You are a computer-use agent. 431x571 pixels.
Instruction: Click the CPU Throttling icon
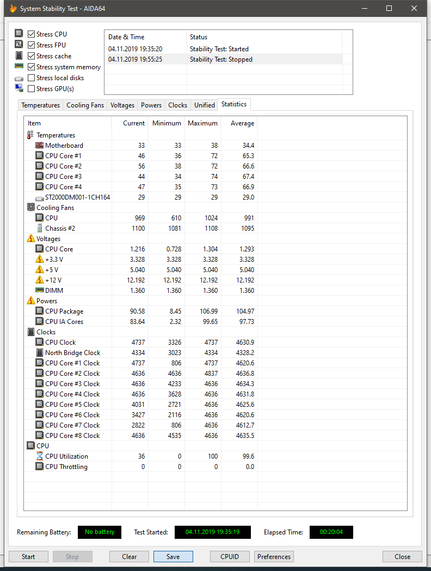tap(39, 466)
